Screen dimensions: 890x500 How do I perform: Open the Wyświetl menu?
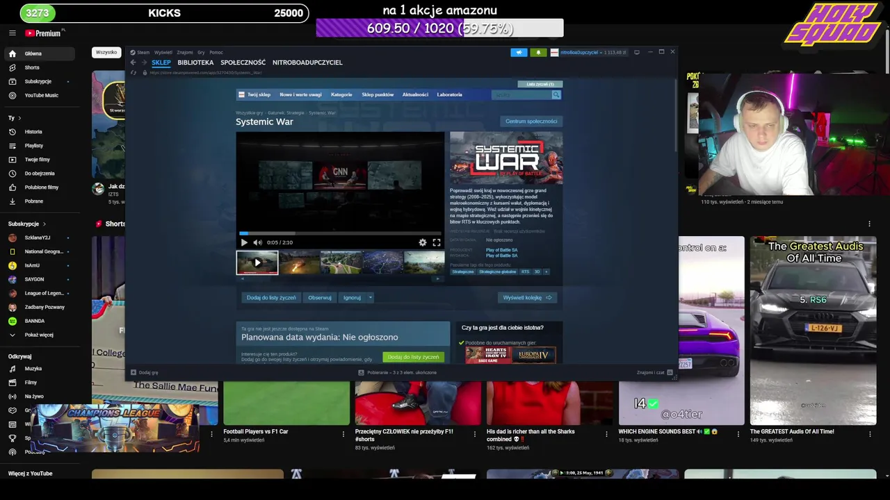click(163, 52)
